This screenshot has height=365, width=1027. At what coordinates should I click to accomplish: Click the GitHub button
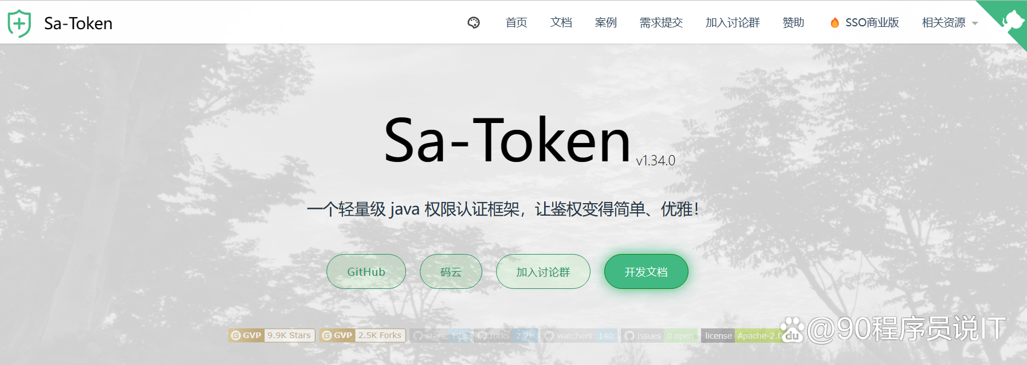tap(366, 272)
